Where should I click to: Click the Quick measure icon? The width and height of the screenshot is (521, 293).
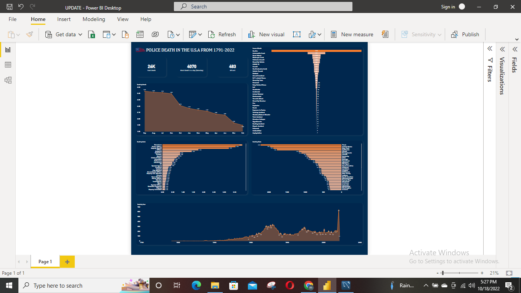pyautogui.click(x=385, y=34)
